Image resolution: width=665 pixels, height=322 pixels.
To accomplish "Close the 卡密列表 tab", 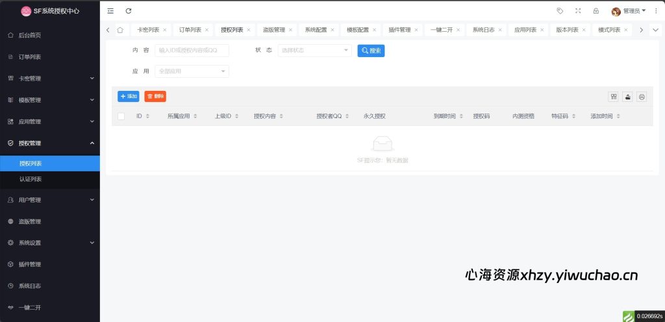I will click(164, 30).
